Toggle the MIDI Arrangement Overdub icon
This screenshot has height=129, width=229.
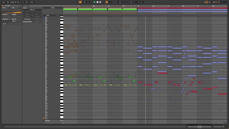coord(104,2)
